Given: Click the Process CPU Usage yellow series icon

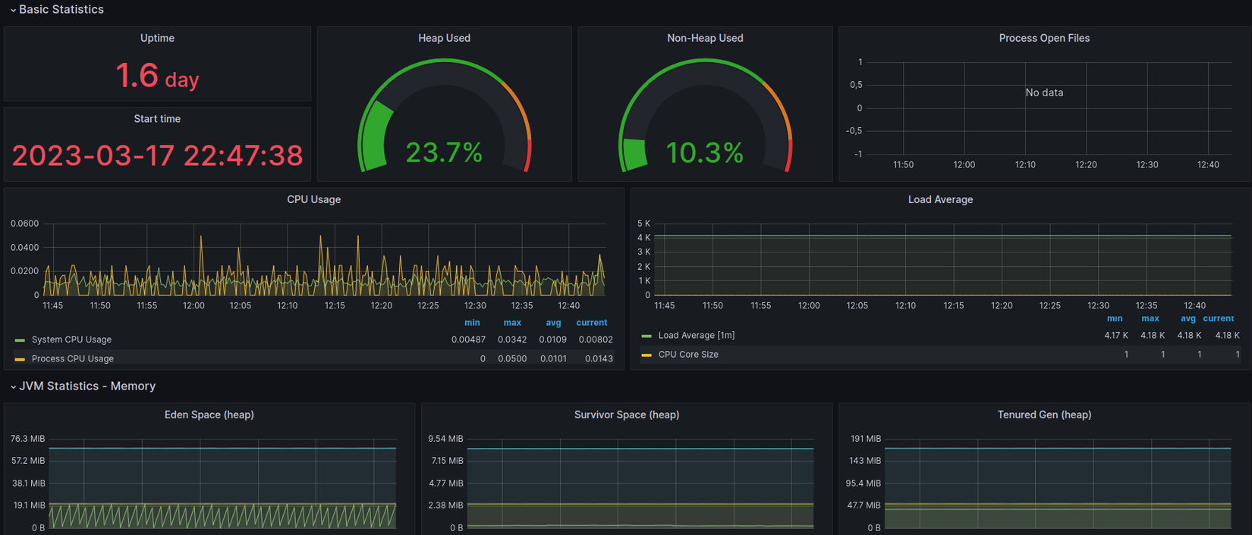Looking at the screenshot, I should [20, 359].
